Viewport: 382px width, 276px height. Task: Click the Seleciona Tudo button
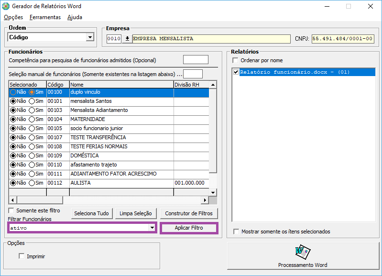(92, 214)
